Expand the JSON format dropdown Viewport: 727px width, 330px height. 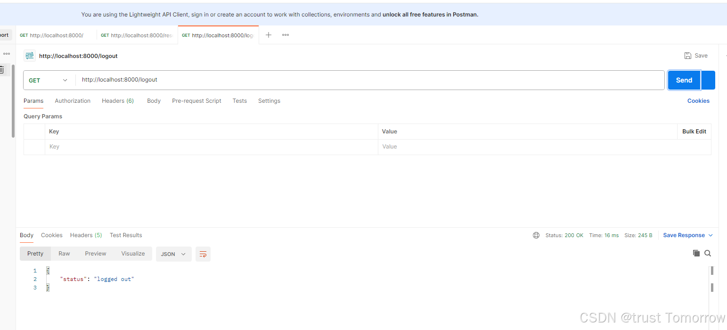click(174, 254)
